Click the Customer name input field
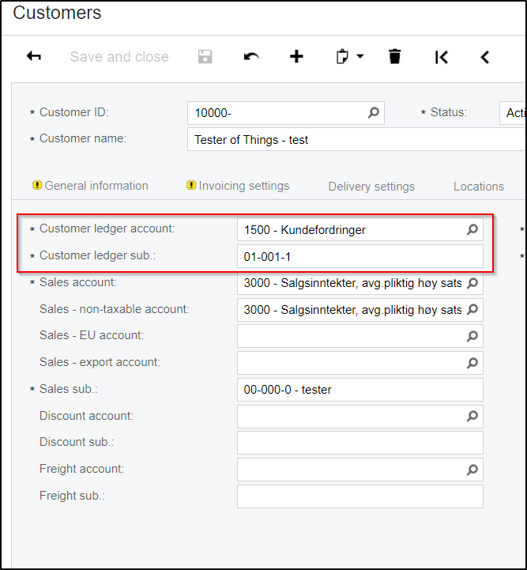 point(356,140)
